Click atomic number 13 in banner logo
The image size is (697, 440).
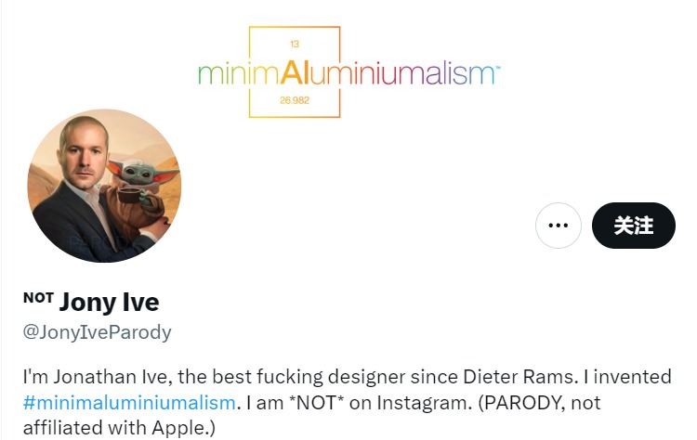[295, 44]
